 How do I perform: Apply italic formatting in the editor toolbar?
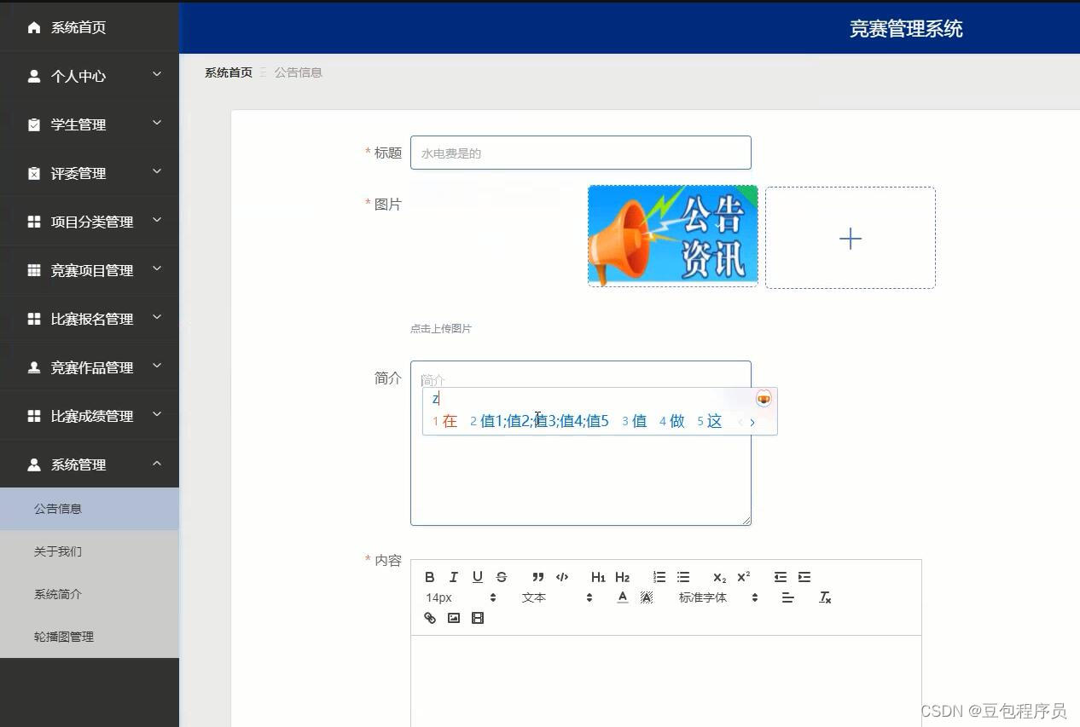[453, 577]
